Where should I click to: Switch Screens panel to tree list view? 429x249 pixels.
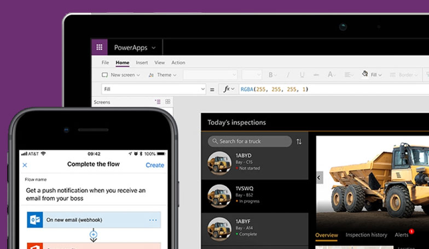click(x=158, y=102)
